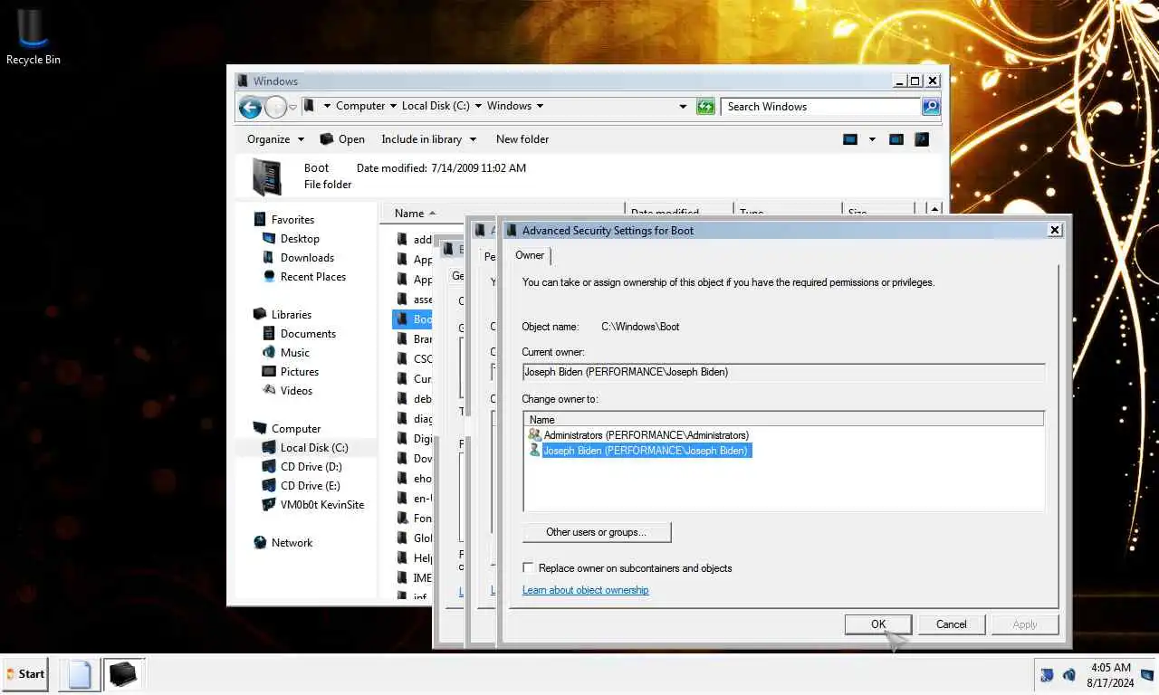Tick Replace owner on subcontainers and objects
The width and height of the screenshot is (1159, 695).
click(x=529, y=568)
